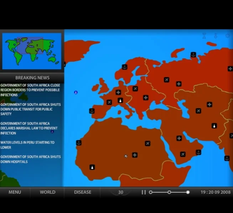The image size is (233, 213).
Task: Read the 'close region borders' South Africa headline
Action: [x=30, y=90]
